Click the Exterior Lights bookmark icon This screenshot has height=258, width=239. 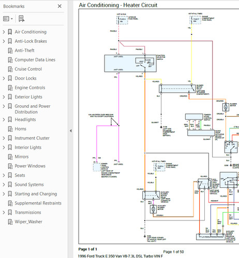tap(10, 97)
